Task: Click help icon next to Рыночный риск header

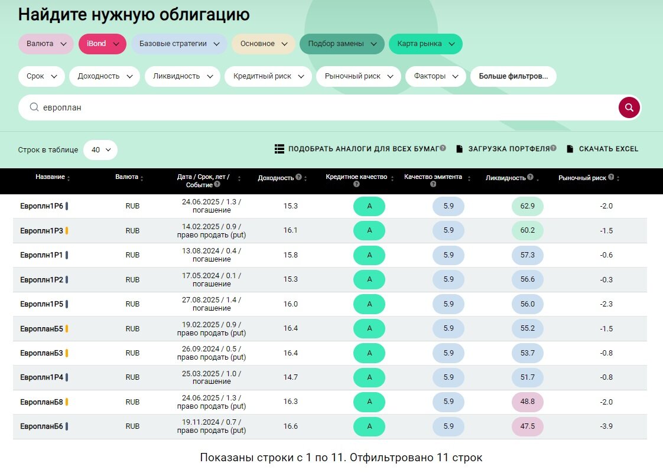Action: pos(611,178)
